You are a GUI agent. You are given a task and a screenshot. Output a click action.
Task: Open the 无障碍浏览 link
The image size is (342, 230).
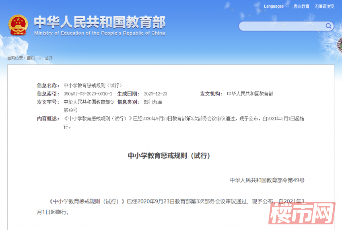[x=324, y=6]
